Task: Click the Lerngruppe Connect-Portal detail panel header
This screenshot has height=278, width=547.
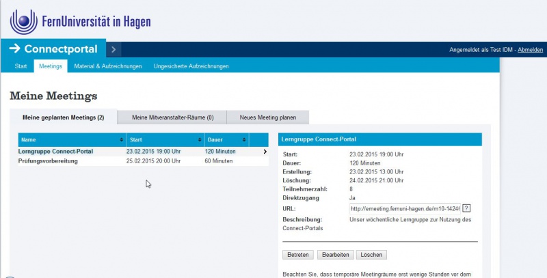Action: click(x=380, y=139)
